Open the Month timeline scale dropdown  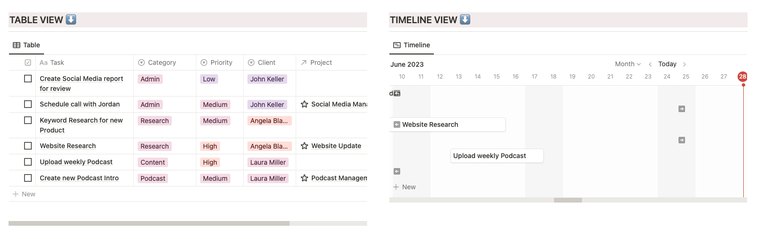pyautogui.click(x=628, y=64)
